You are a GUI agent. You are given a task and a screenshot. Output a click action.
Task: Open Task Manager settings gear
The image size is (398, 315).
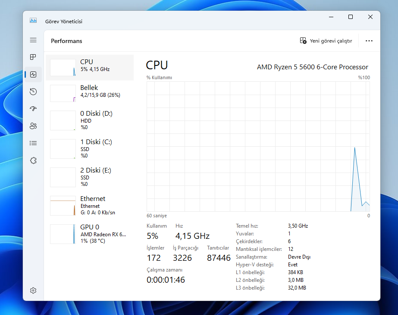(33, 290)
